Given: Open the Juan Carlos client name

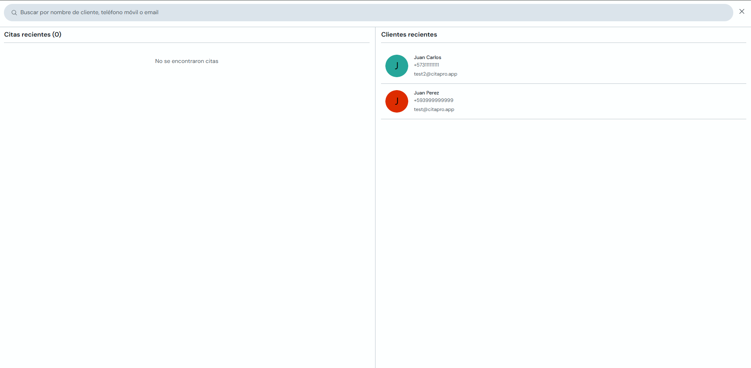Looking at the screenshot, I should [427, 57].
